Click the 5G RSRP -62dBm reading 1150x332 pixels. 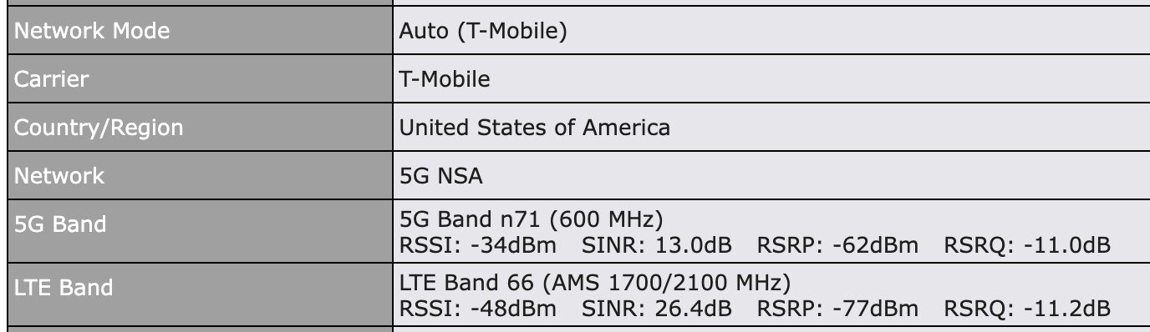point(837,245)
